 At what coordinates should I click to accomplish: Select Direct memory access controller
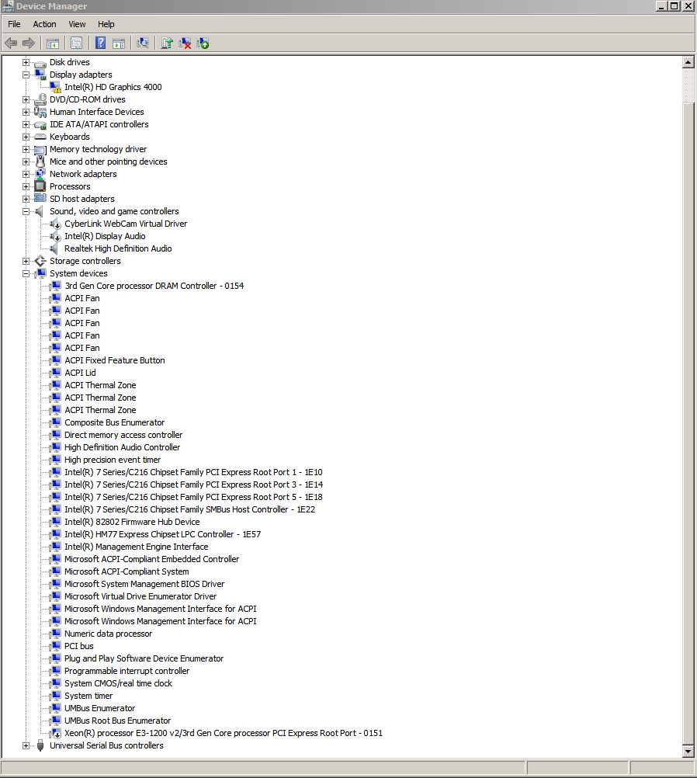pos(123,435)
